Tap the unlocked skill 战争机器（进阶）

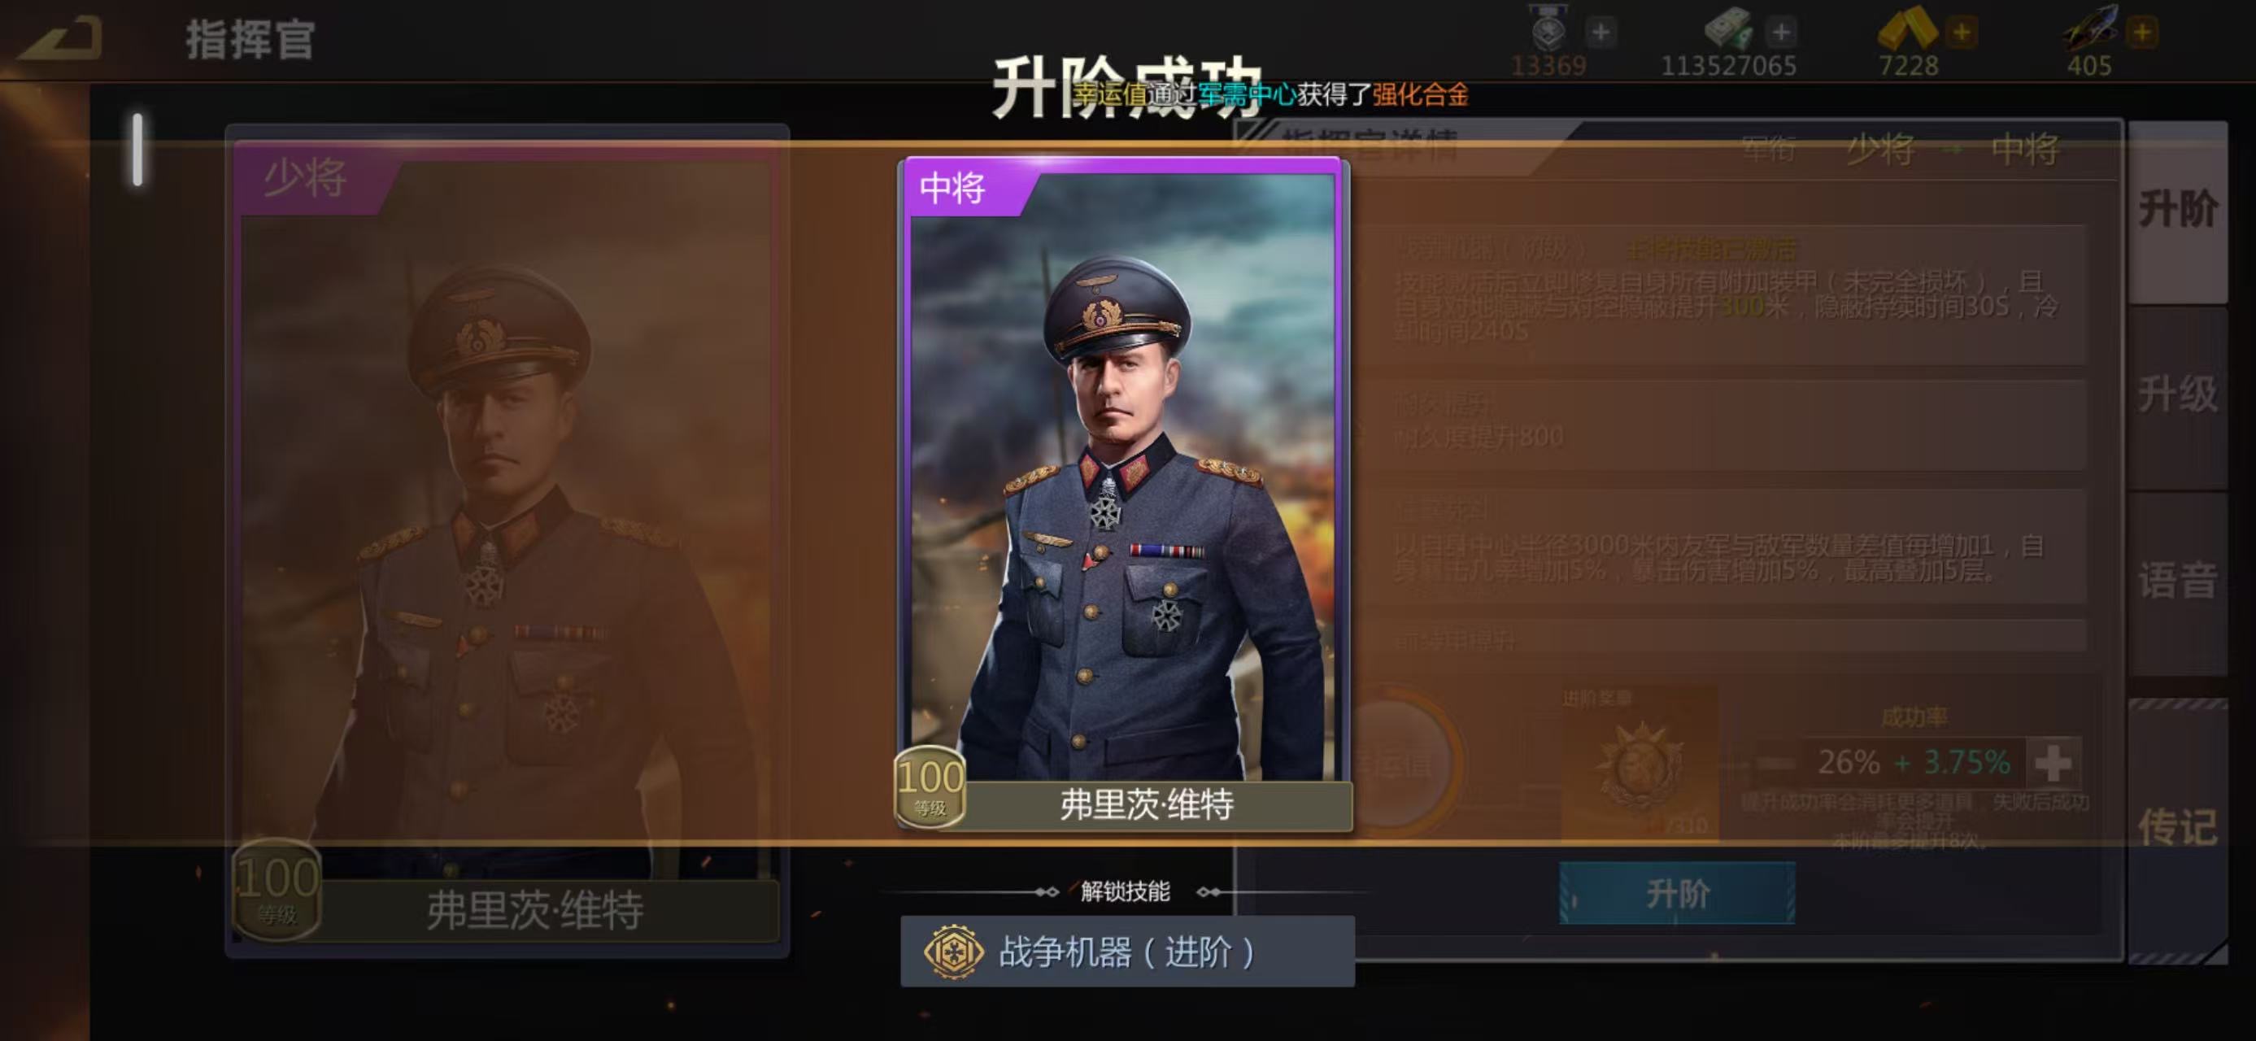click(x=1127, y=952)
